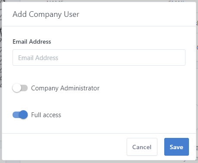Dismiss the dialog with Cancel

tap(142, 147)
